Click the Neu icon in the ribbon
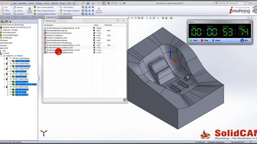 (2, 7)
